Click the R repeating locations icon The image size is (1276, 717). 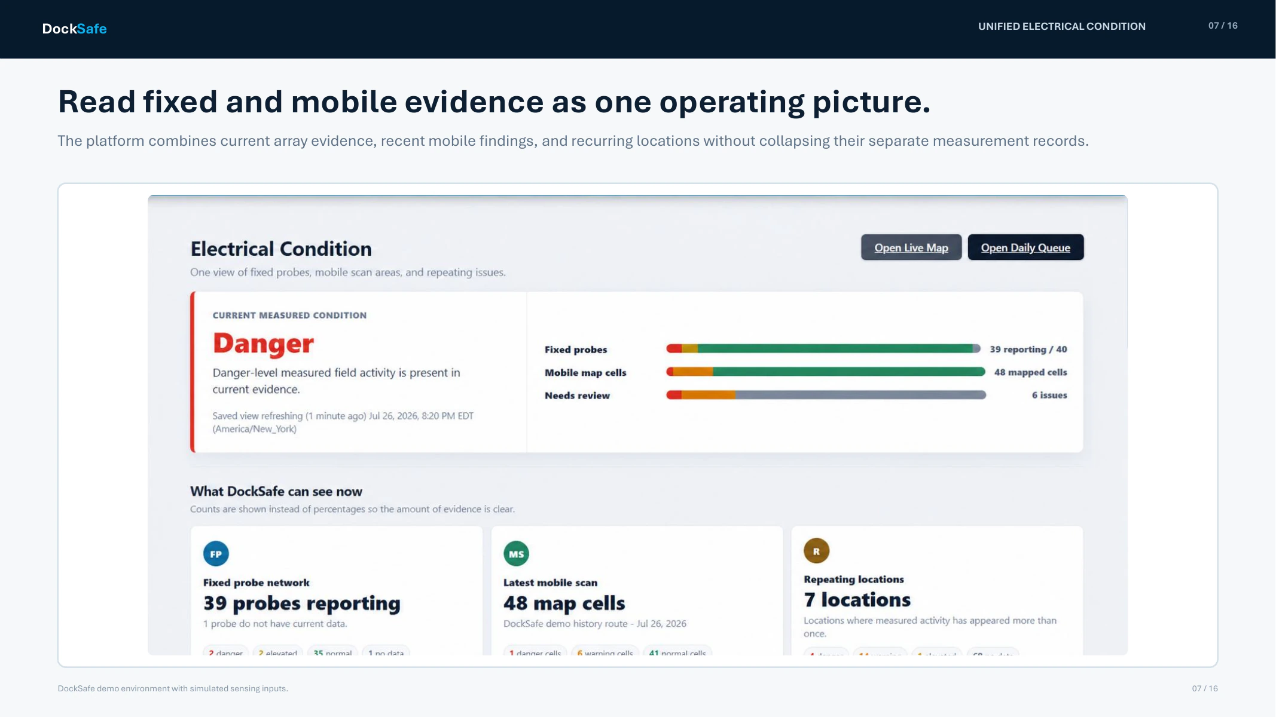coord(816,551)
